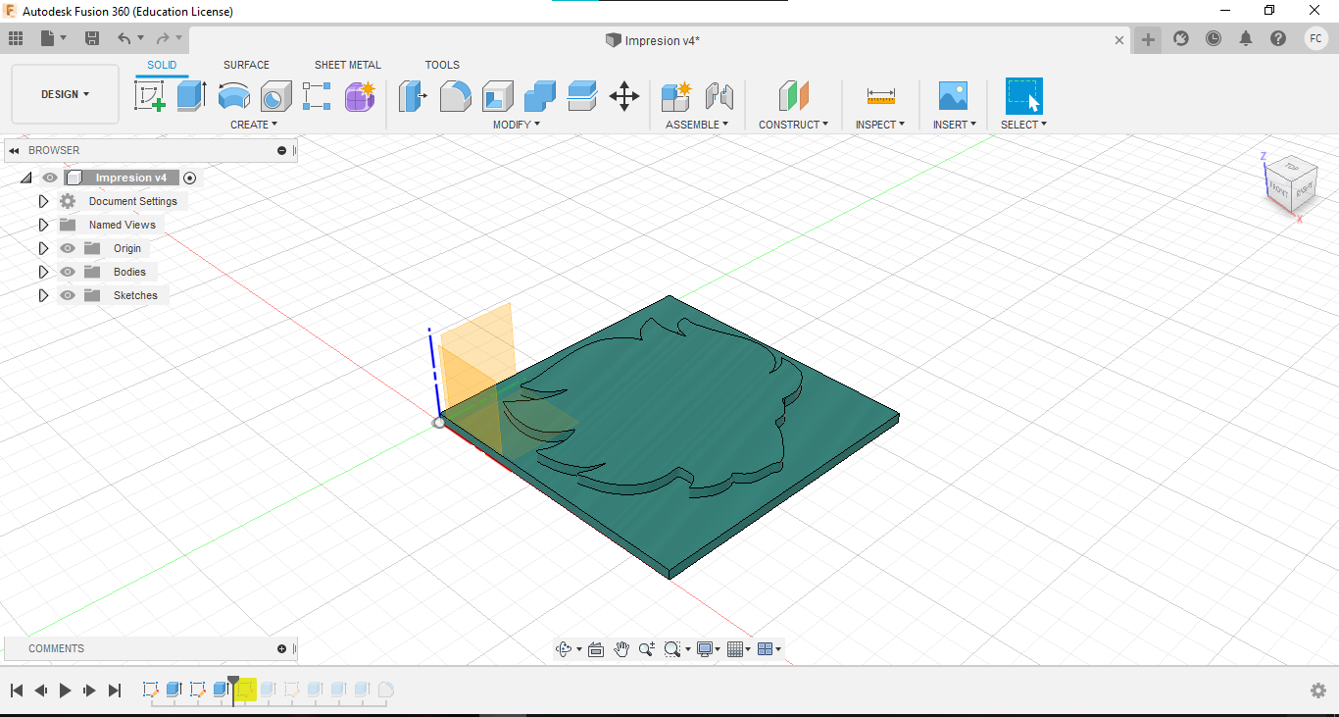The image size is (1339, 717).
Task: Select the Extrude tool in Create
Action: pyautogui.click(x=191, y=96)
